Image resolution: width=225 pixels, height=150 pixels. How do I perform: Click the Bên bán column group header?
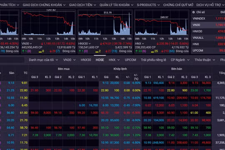click(177, 69)
